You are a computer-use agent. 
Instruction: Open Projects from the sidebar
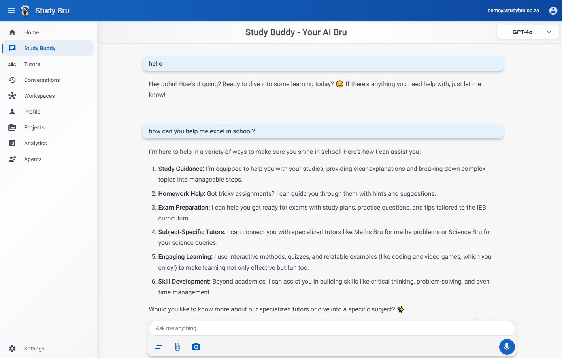pos(34,127)
